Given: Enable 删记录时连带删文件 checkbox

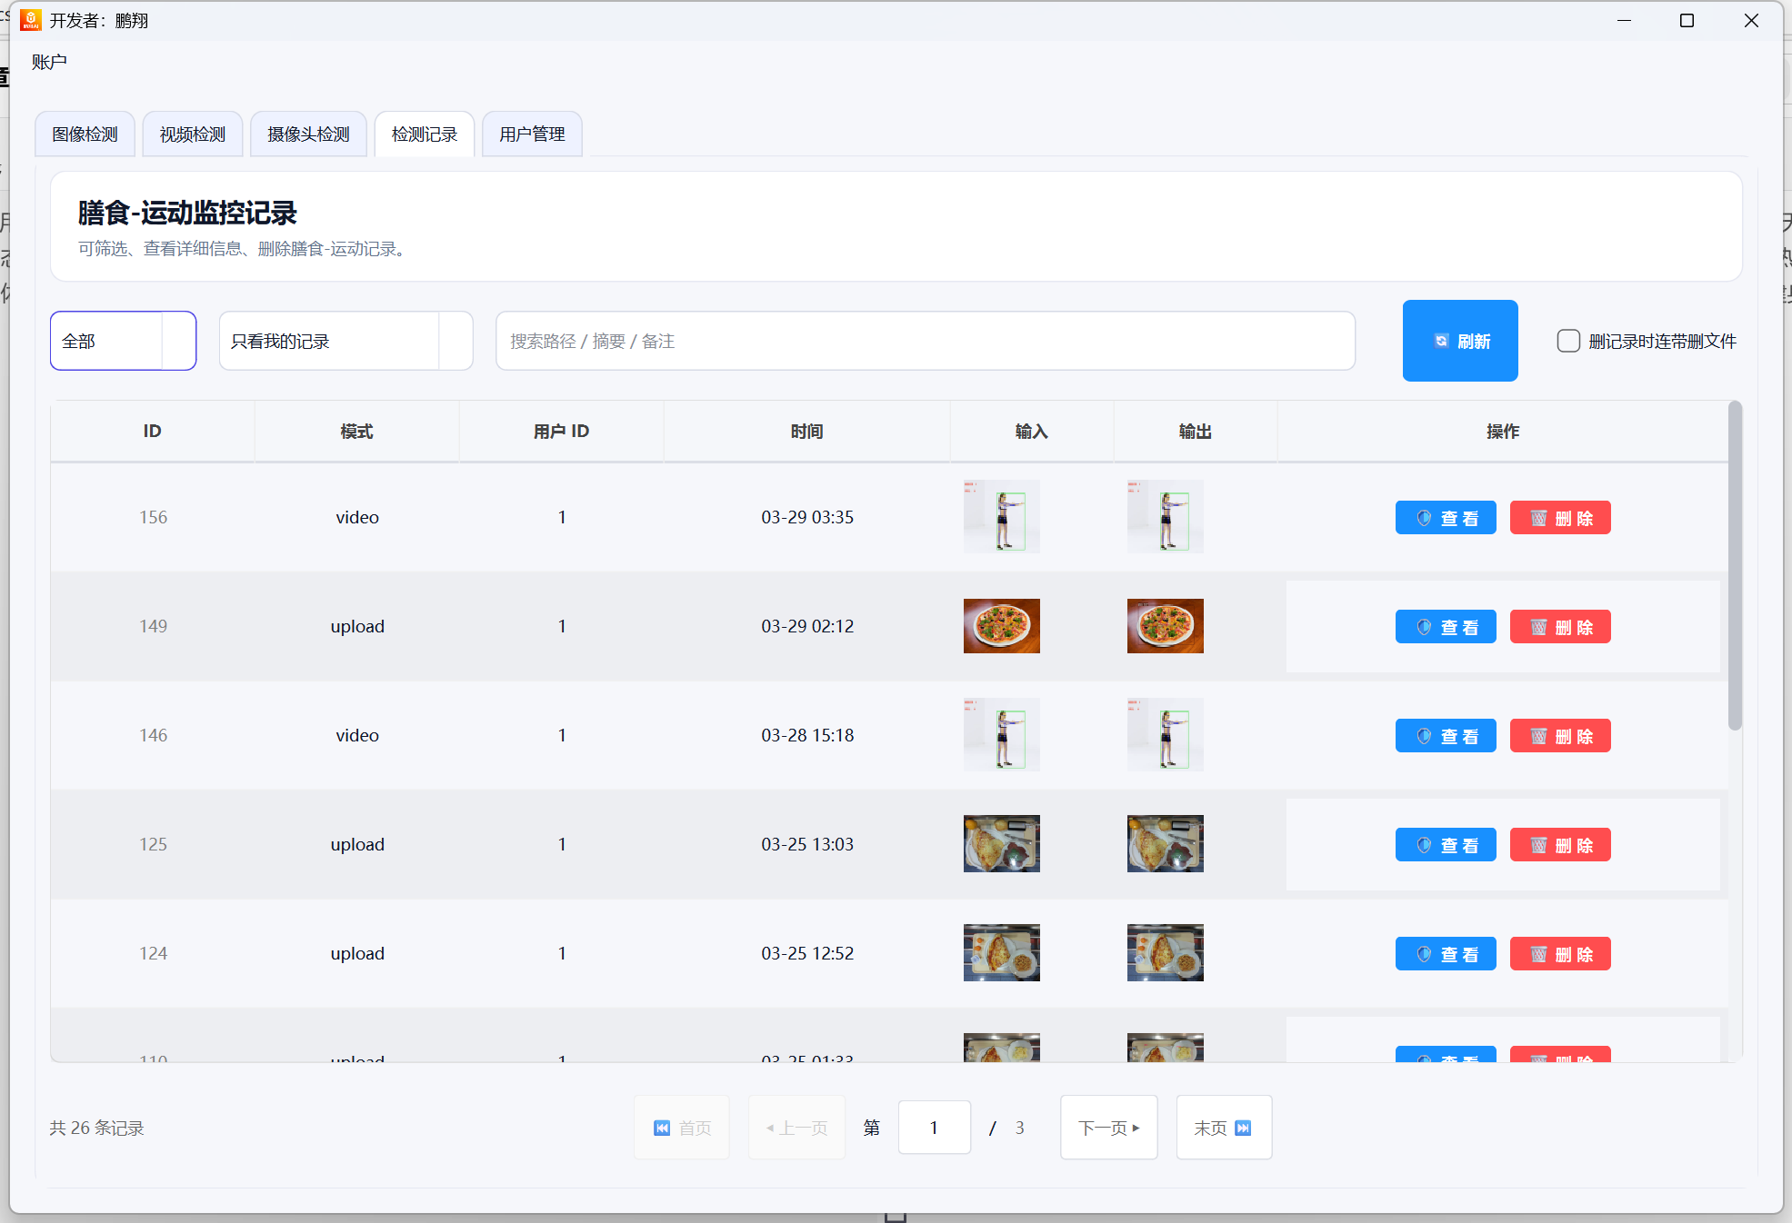Looking at the screenshot, I should pos(1568,341).
